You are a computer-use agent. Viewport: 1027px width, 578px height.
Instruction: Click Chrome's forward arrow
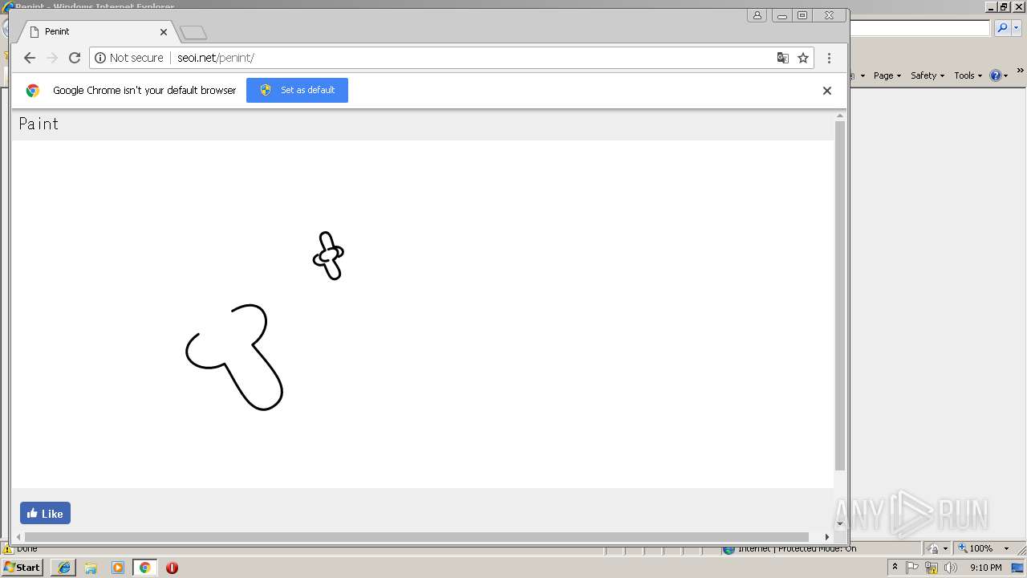tap(52, 58)
